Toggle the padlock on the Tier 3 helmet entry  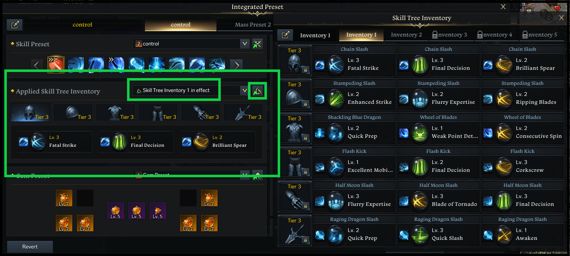tap(305, 70)
